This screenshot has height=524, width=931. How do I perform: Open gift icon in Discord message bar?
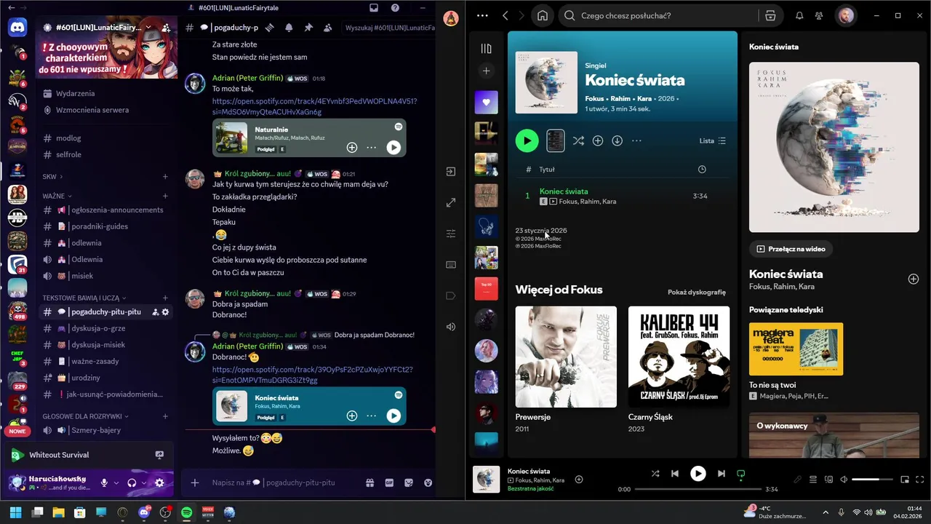coord(369,483)
